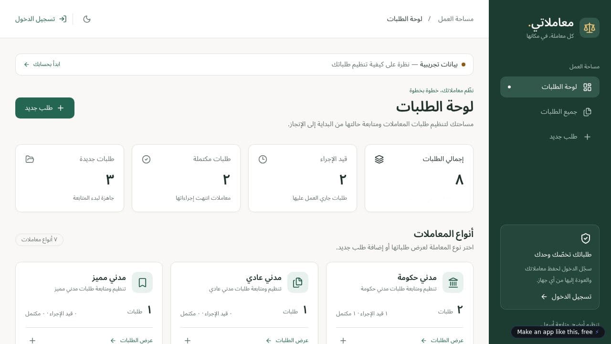Select طلب جديد in the sidebar menu
This screenshot has width=611, height=344.
[x=550, y=137]
